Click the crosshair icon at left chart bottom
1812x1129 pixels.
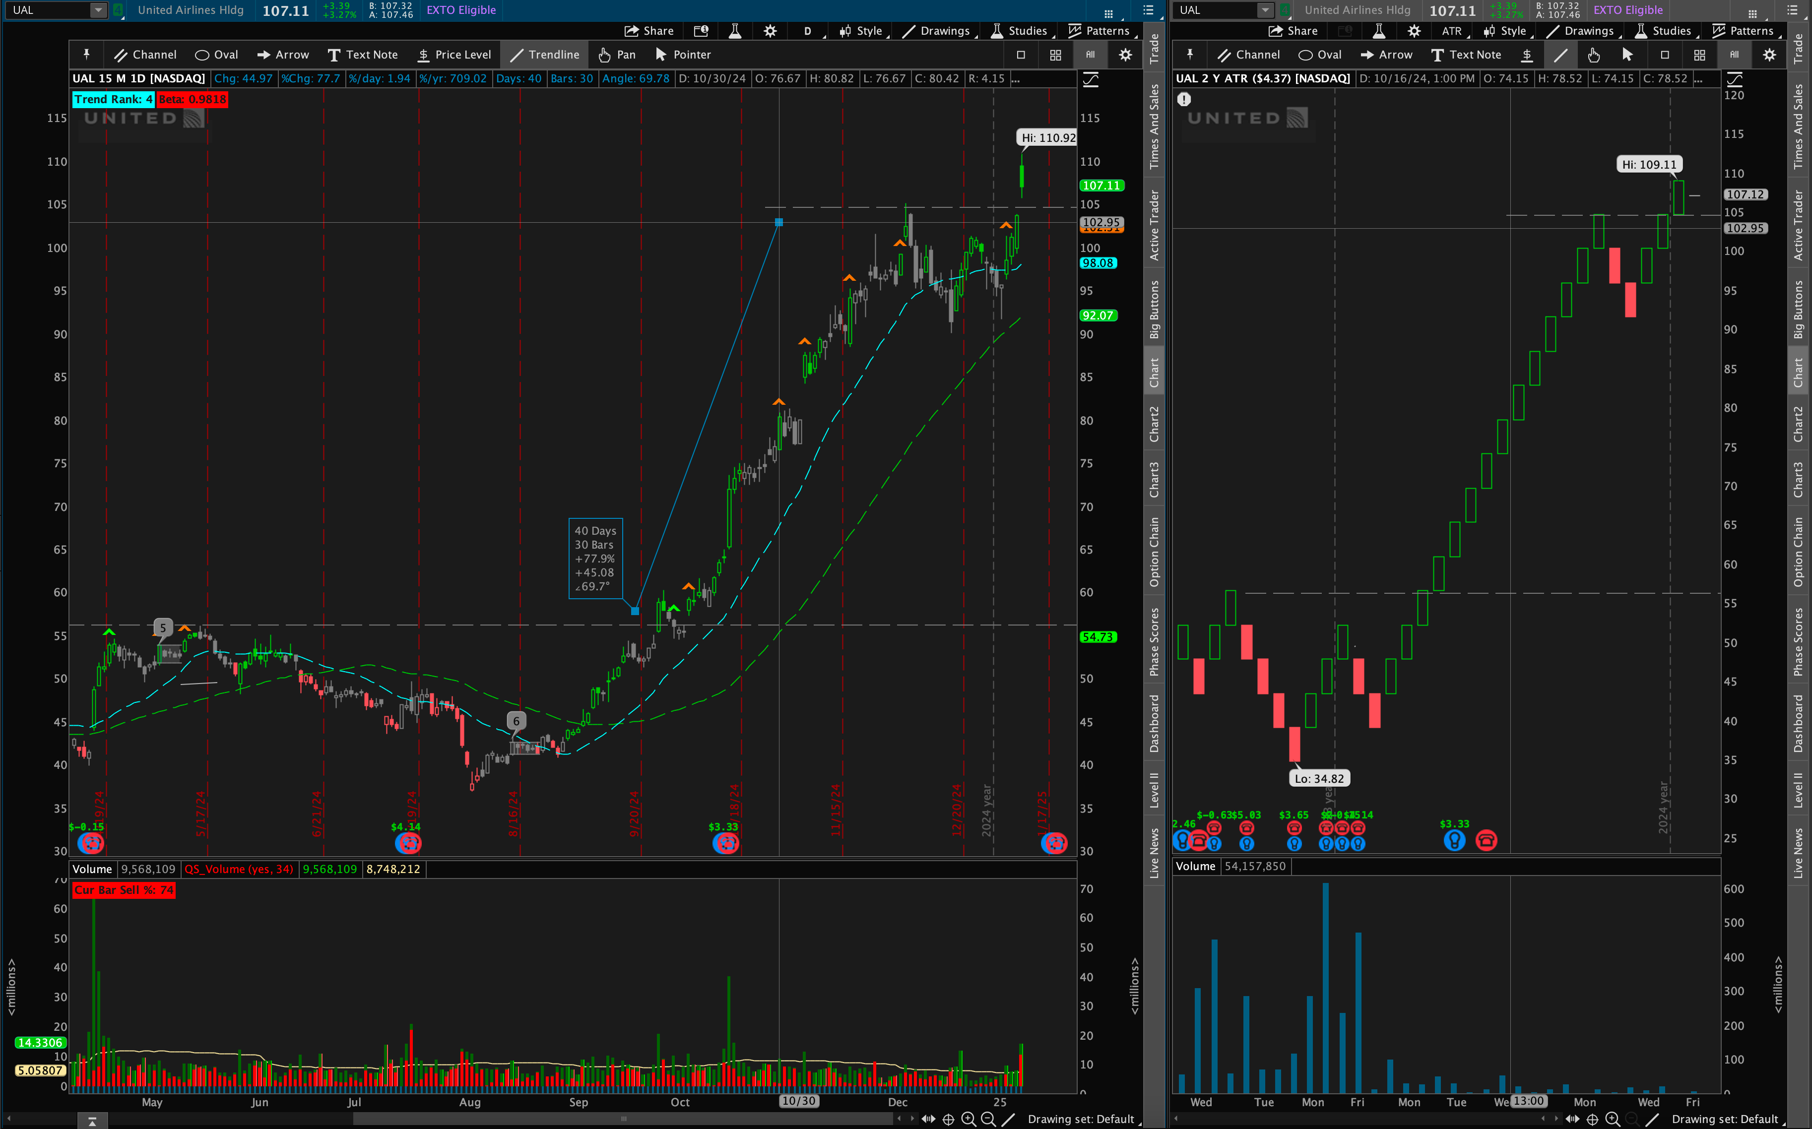coord(948,1119)
